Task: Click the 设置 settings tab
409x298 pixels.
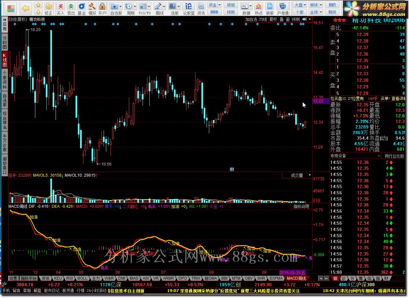Action: pyautogui.click(x=13, y=278)
